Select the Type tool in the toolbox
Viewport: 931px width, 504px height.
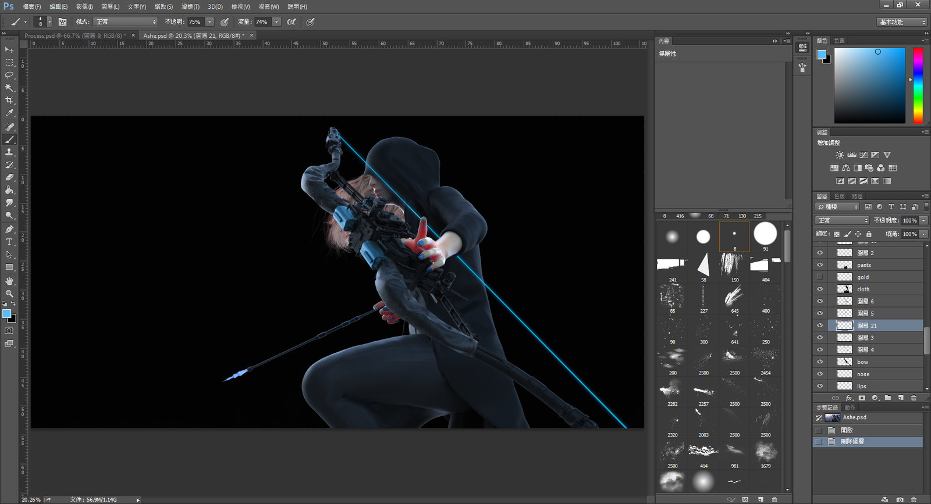point(9,242)
